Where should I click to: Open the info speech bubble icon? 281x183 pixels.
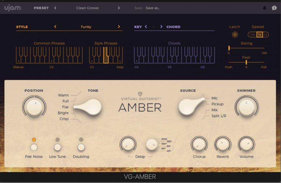coord(274,8)
